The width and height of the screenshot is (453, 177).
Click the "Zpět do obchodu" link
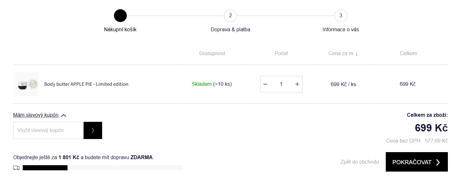(x=360, y=162)
